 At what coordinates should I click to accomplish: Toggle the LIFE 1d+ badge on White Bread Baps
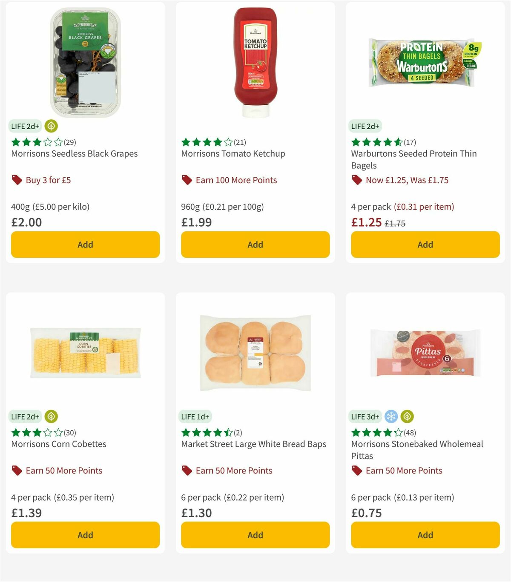click(195, 416)
